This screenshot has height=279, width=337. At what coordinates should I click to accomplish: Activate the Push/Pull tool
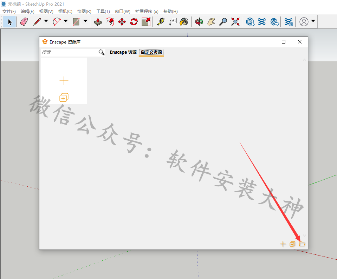tap(98, 22)
